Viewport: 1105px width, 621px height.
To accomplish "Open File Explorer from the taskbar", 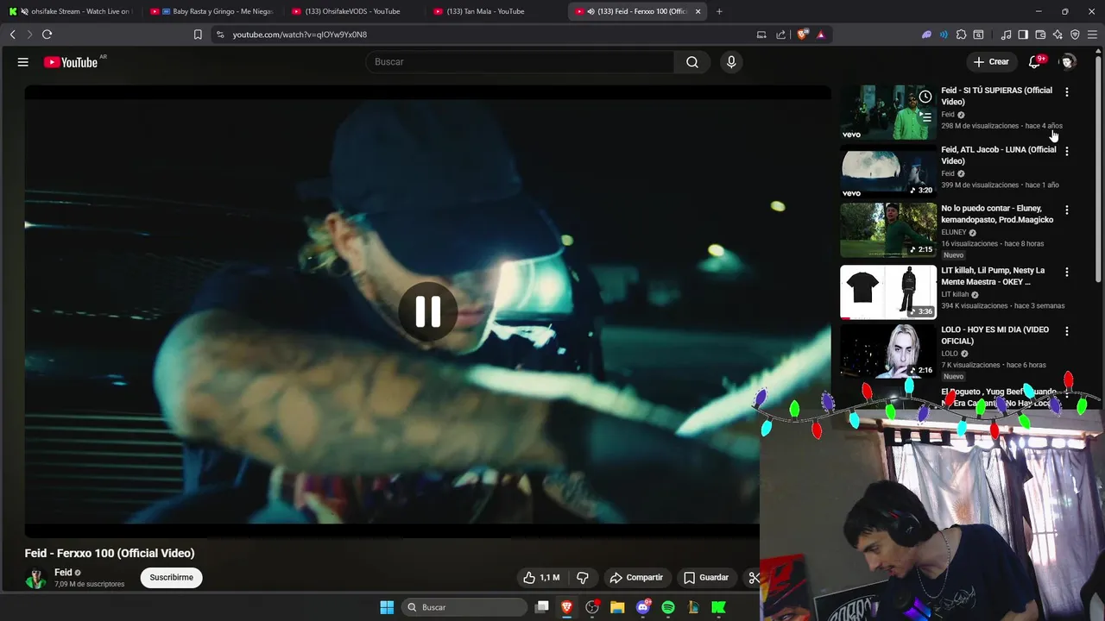I will tap(617, 607).
